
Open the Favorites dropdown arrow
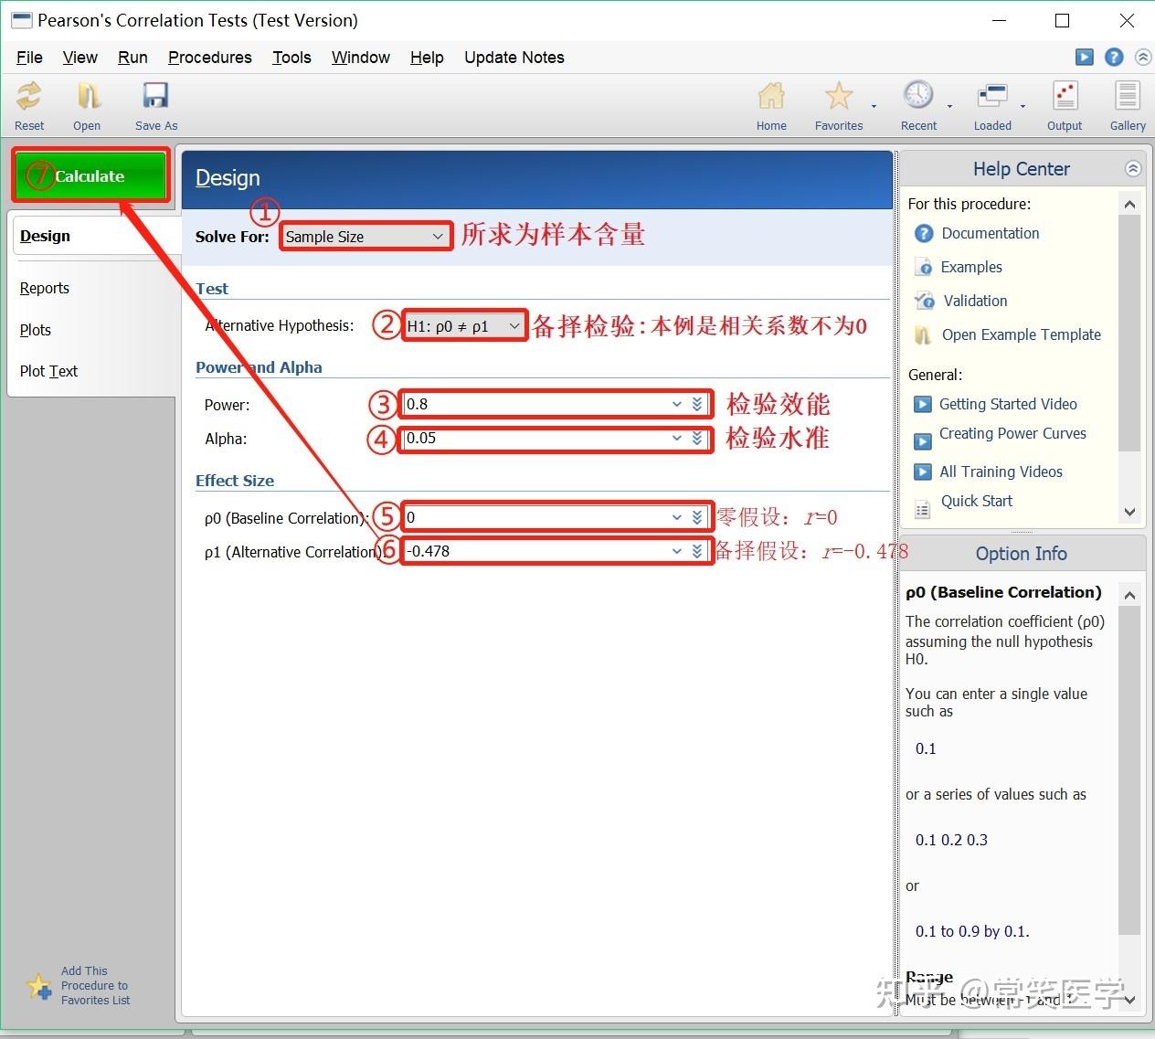click(874, 107)
